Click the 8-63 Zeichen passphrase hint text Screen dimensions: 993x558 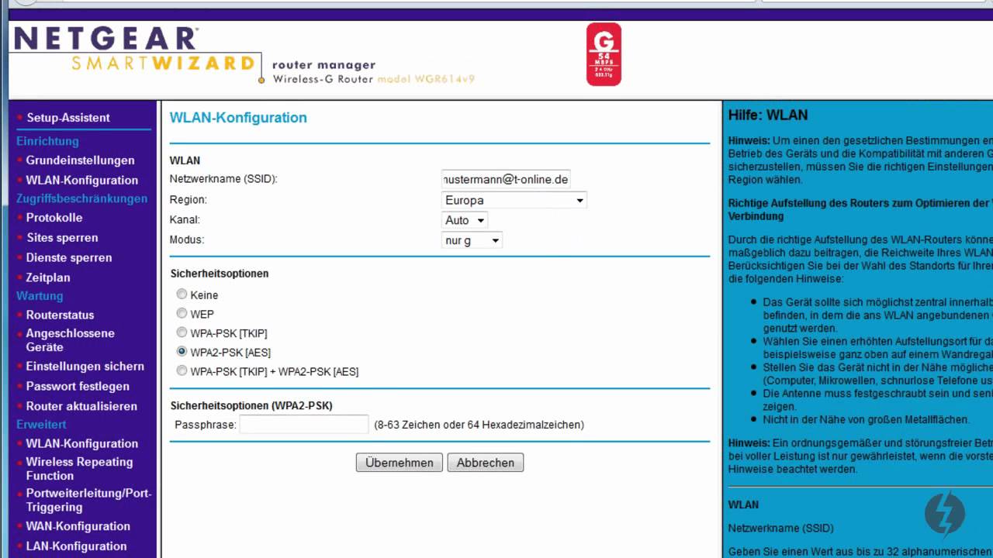tap(479, 425)
